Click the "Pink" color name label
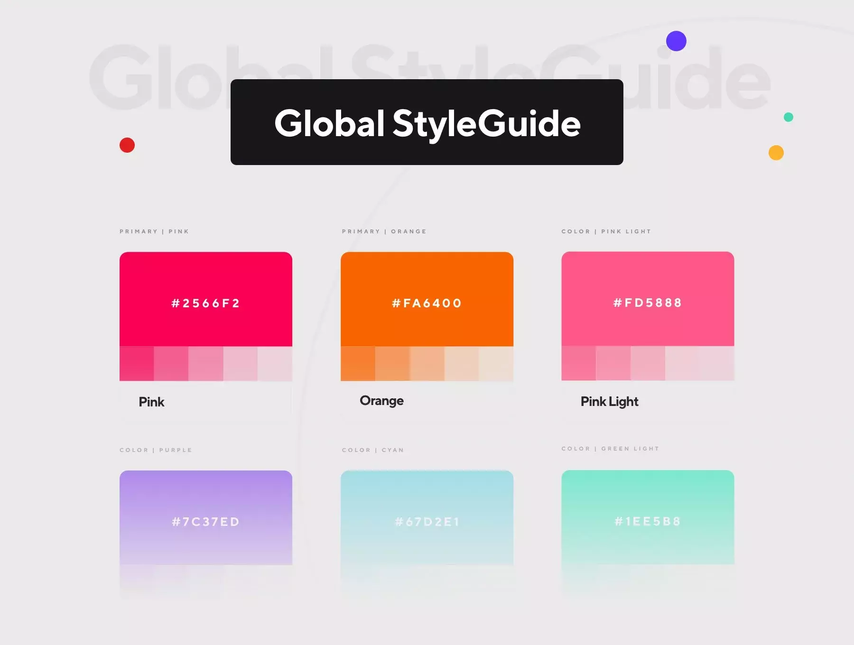Viewport: 854px width, 645px height. point(151,402)
